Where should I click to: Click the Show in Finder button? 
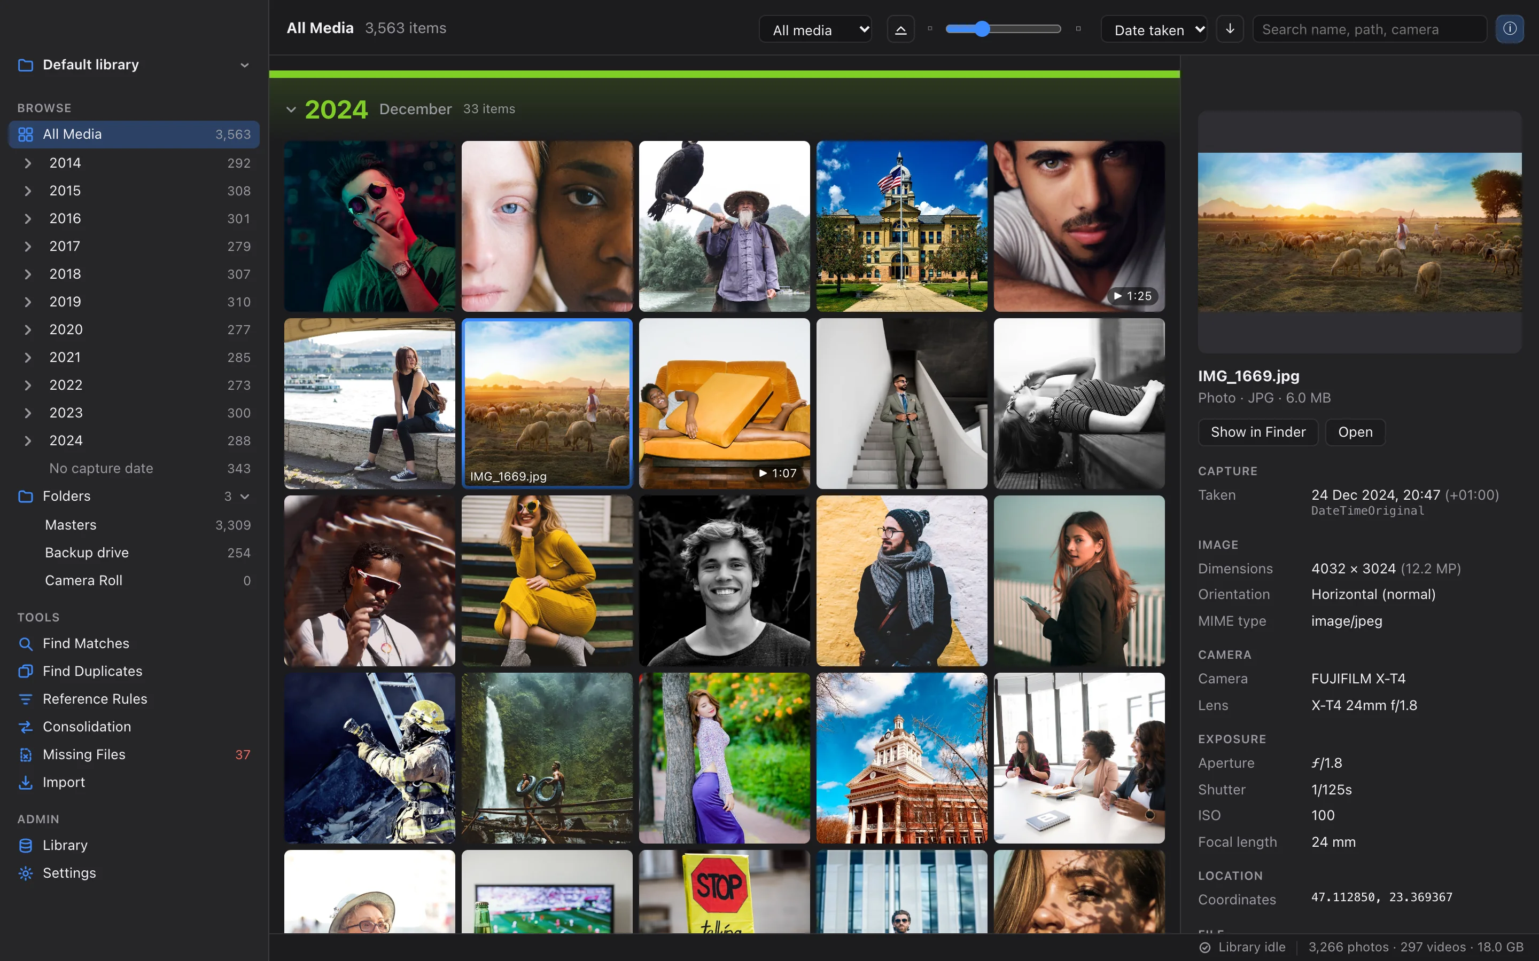tap(1258, 432)
